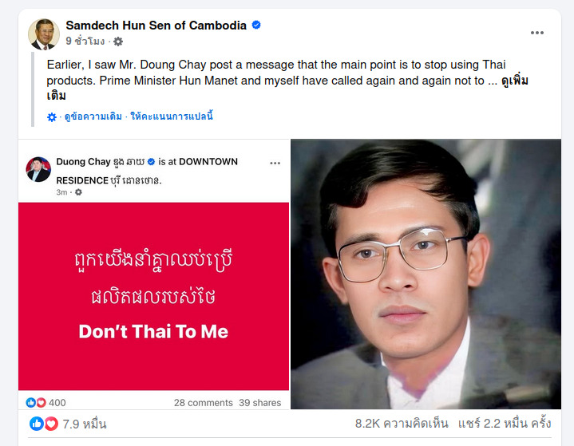This screenshot has height=446, width=574.
Task: Click ให้คะแนนการแปลนี้ to rate translation
Action: (x=171, y=116)
